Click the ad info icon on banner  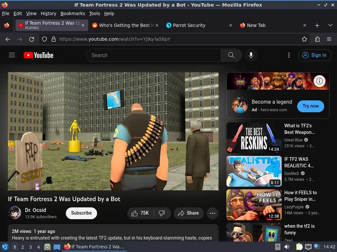point(319,81)
